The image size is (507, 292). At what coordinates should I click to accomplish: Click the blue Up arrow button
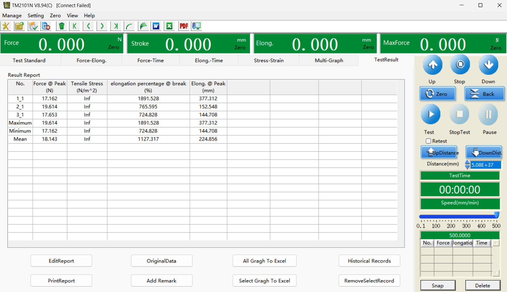click(x=432, y=65)
